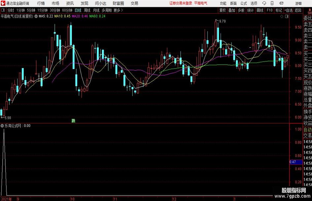Click the mobile phone icon
The height and width of the screenshot is (201, 312).
click(x=272, y=3)
